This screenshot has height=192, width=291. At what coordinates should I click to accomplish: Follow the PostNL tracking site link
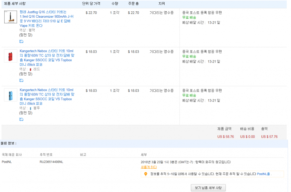click(x=264, y=174)
